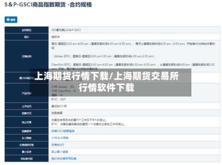Click the 供应商代码 row header
Screen dimensions: 222x165
tap(27, 159)
